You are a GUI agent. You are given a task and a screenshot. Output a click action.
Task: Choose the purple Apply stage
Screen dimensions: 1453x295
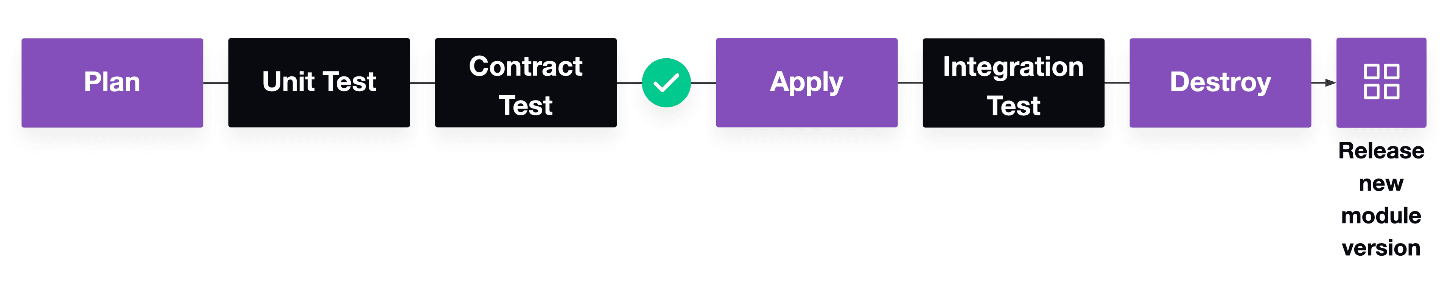(807, 83)
